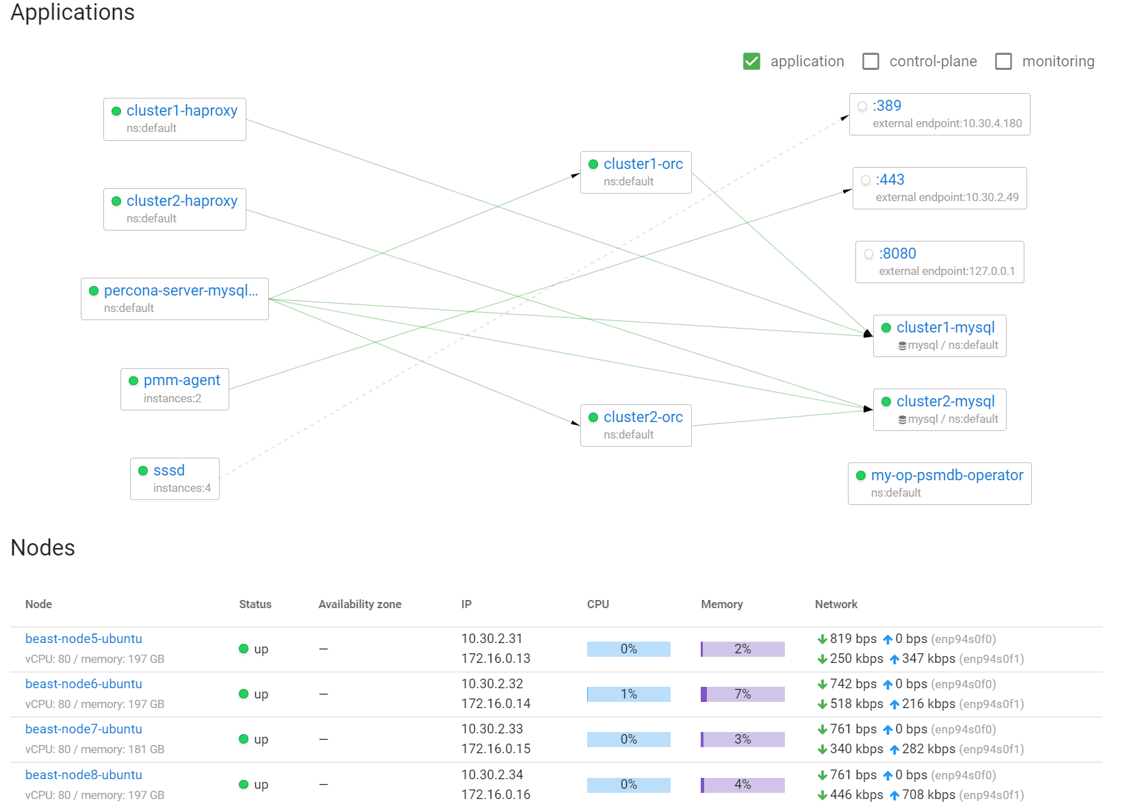
Task: Uncheck the application filter checkbox
Action: [x=751, y=61]
